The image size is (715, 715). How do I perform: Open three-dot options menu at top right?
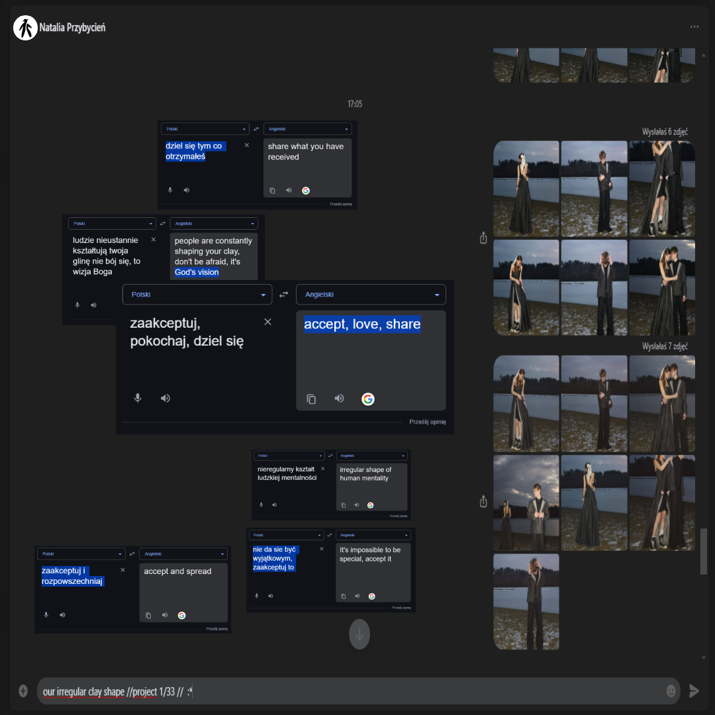694,27
